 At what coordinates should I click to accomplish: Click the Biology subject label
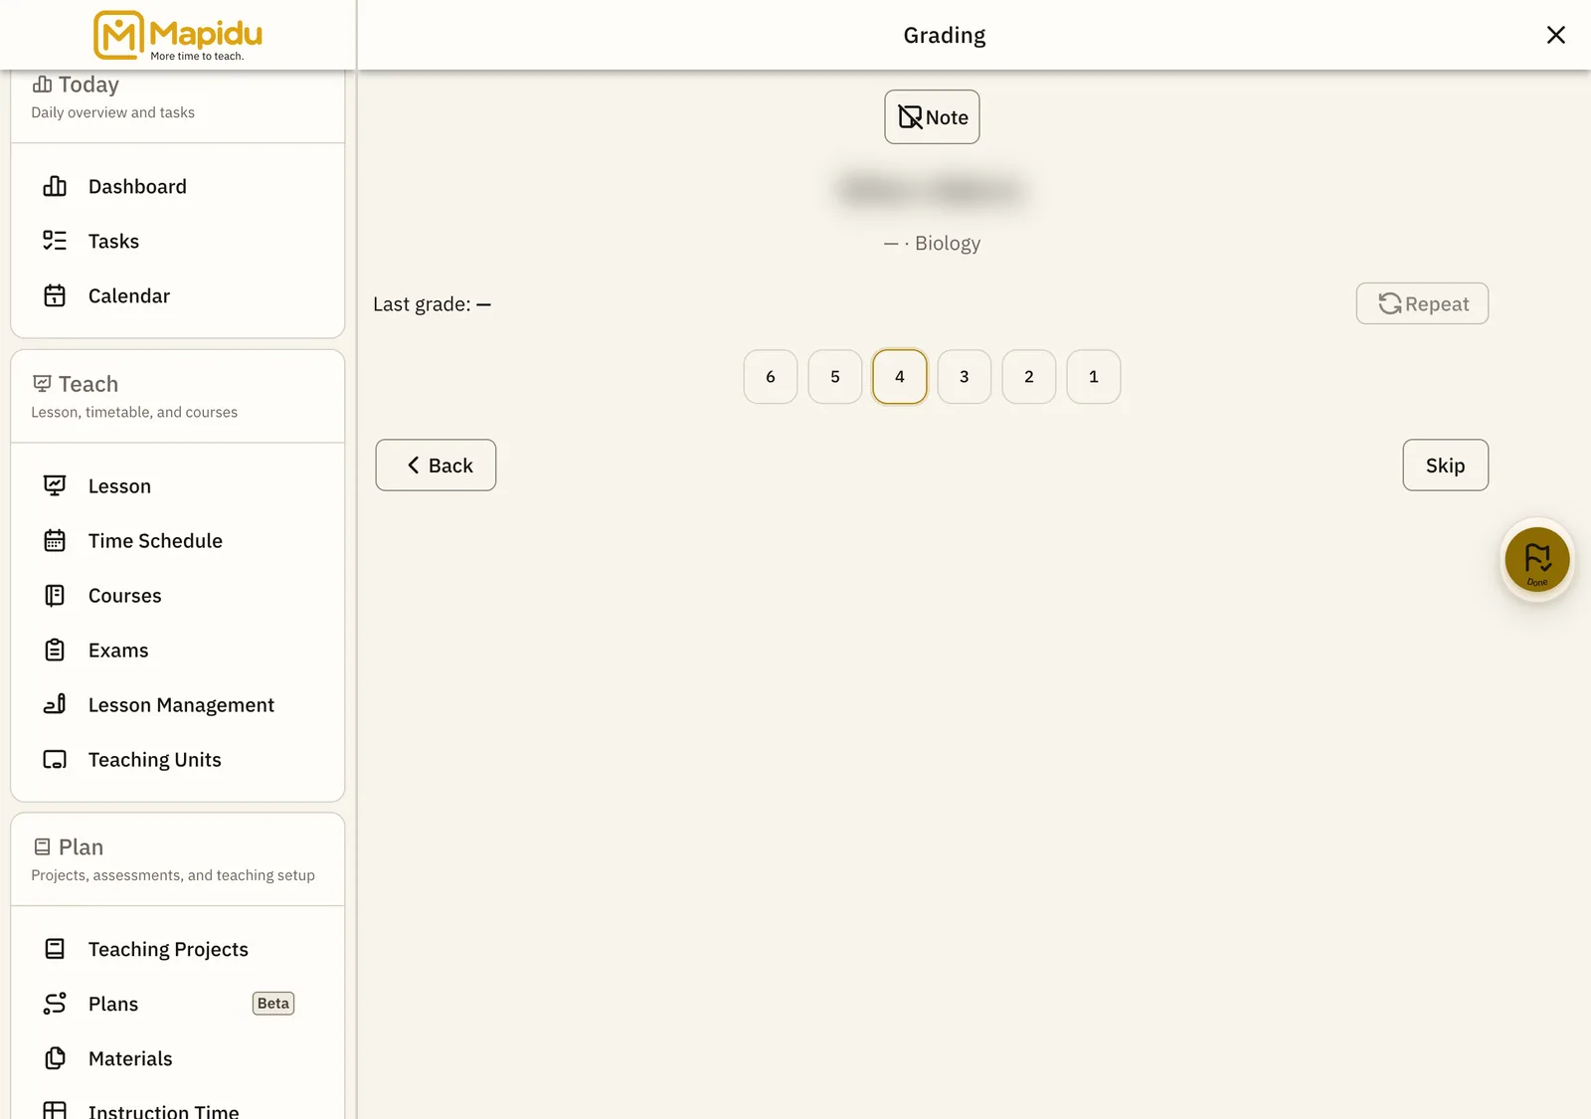coord(948,243)
